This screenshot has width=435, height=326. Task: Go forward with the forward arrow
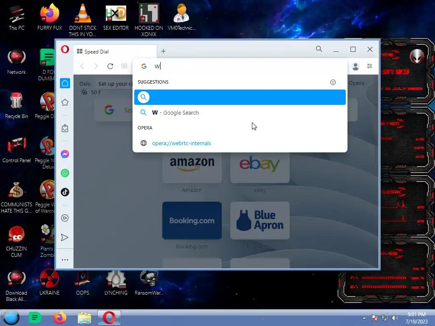96,66
